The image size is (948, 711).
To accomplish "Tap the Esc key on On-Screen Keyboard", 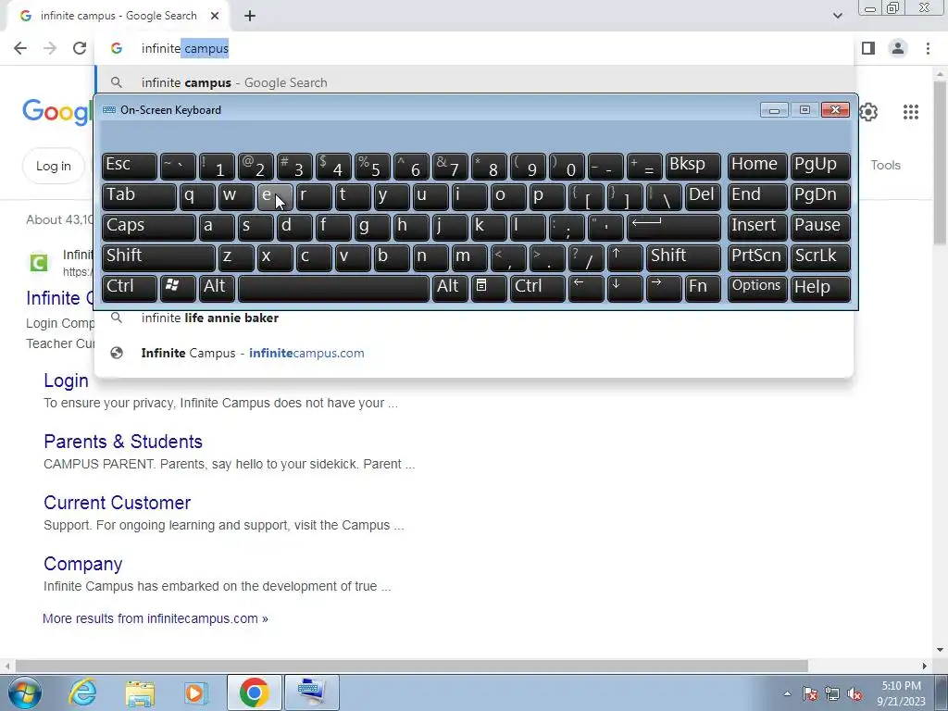I will coord(129,166).
